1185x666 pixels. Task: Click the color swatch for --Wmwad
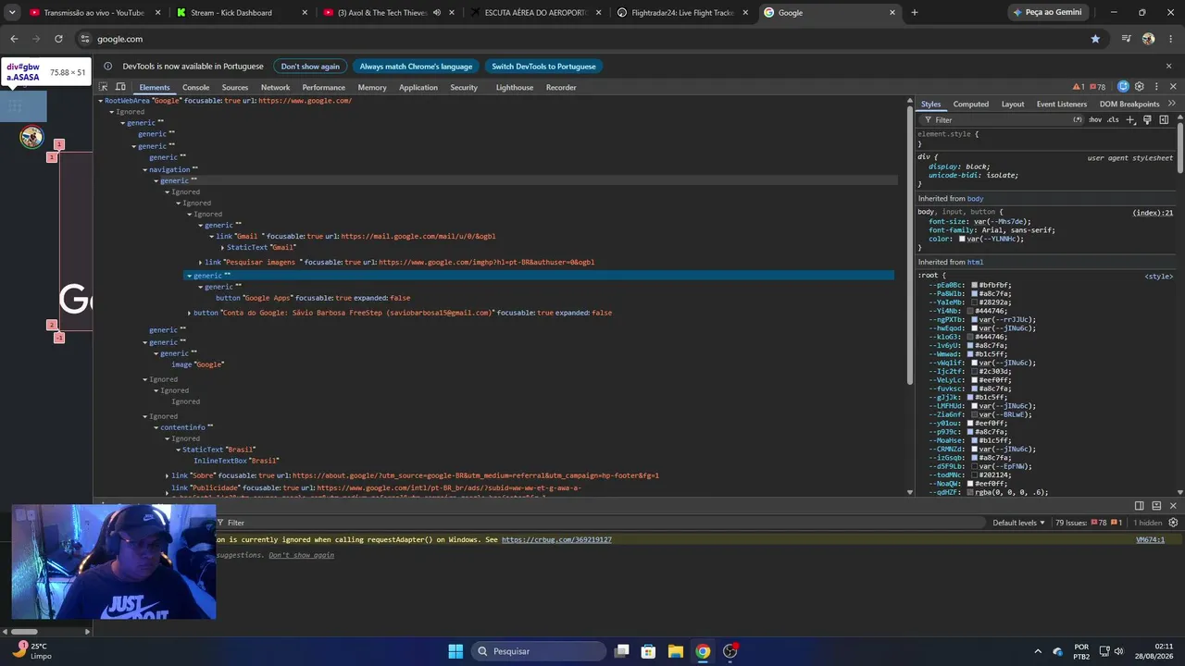(x=970, y=354)
